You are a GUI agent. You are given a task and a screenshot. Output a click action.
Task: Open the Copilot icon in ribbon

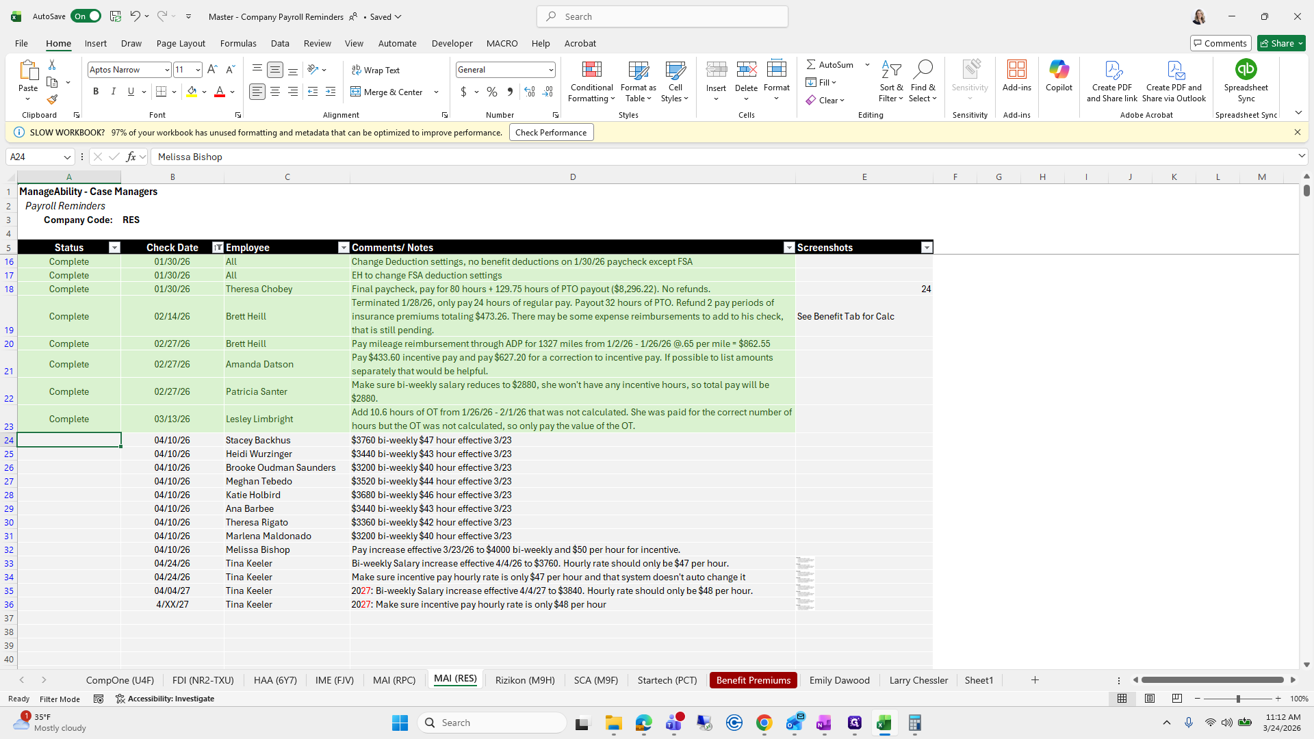(x=1059, y=70)
